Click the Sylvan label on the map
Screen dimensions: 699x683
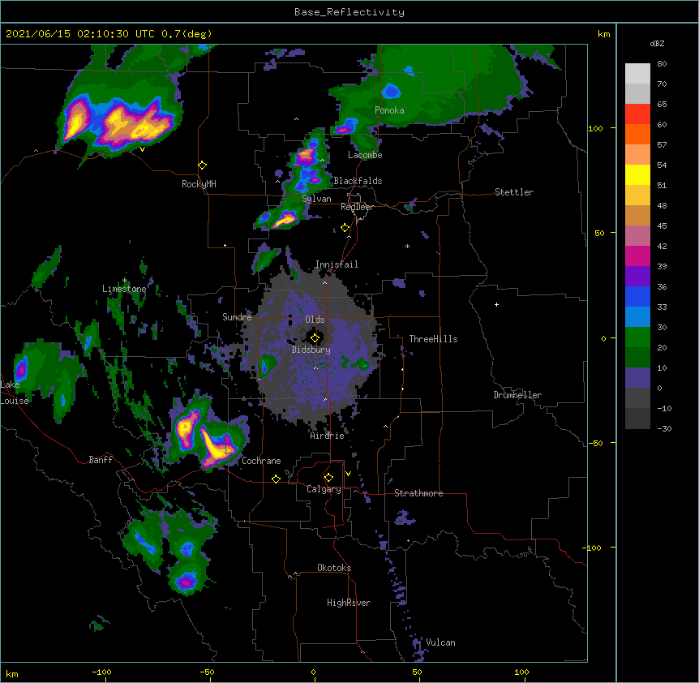tap(316, 199)
